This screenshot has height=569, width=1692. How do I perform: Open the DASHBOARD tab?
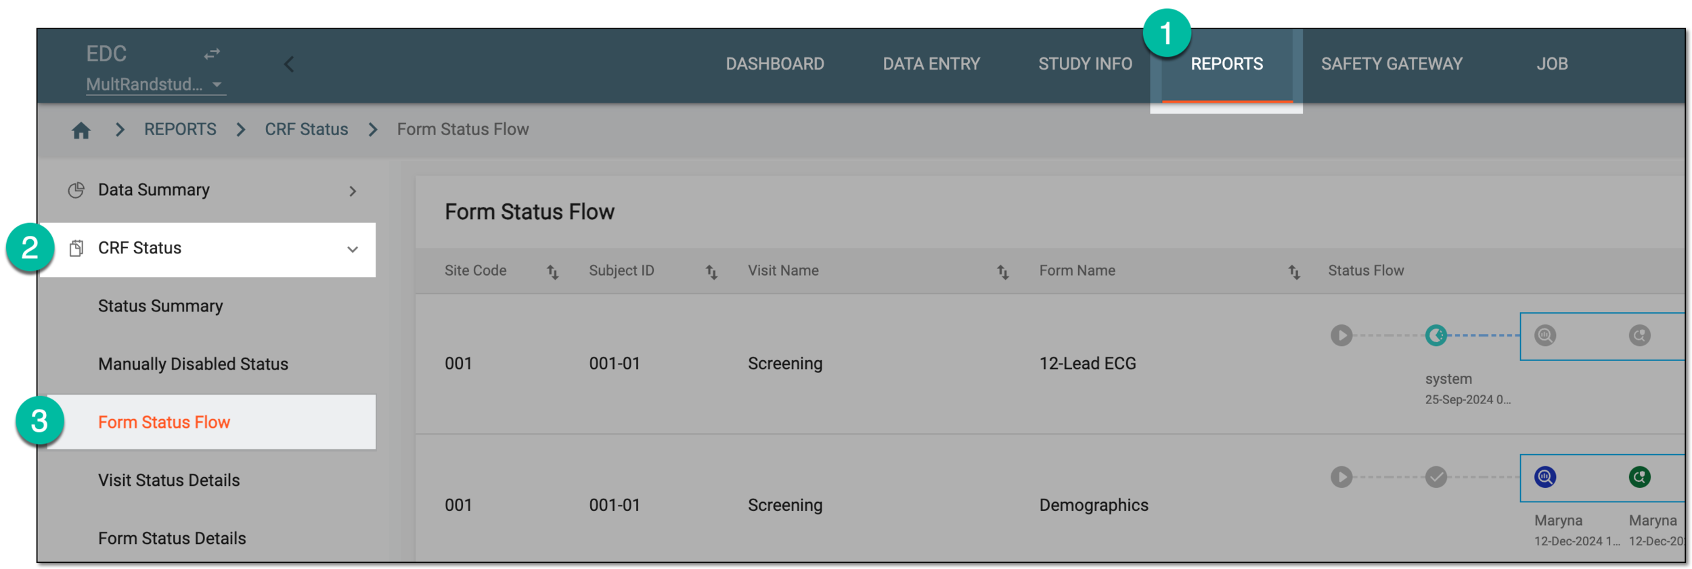(x=774, y=64)
